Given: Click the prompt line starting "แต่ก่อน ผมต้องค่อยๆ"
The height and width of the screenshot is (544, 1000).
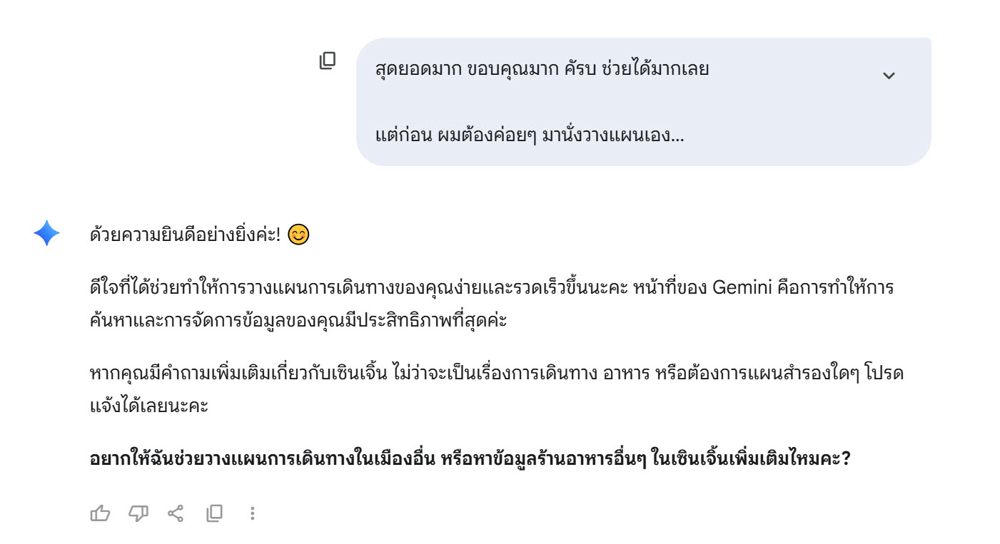Looking at the screenshot, I should point(529,135).
